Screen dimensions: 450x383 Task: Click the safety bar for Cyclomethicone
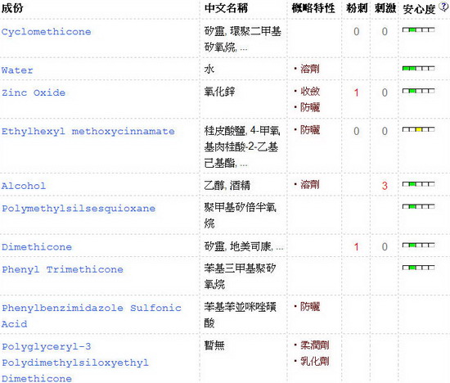tap(418, 29)
